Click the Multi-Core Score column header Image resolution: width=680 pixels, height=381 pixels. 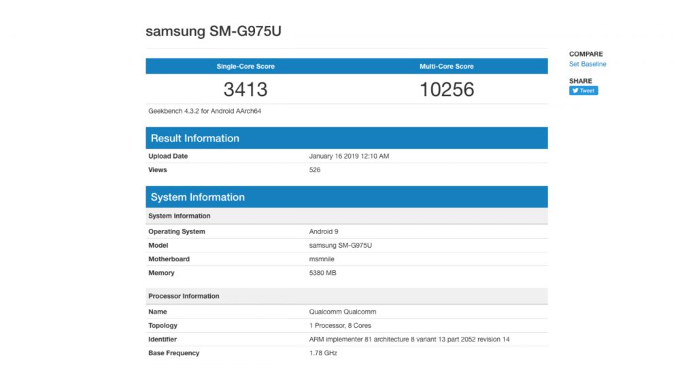point(447,67)
